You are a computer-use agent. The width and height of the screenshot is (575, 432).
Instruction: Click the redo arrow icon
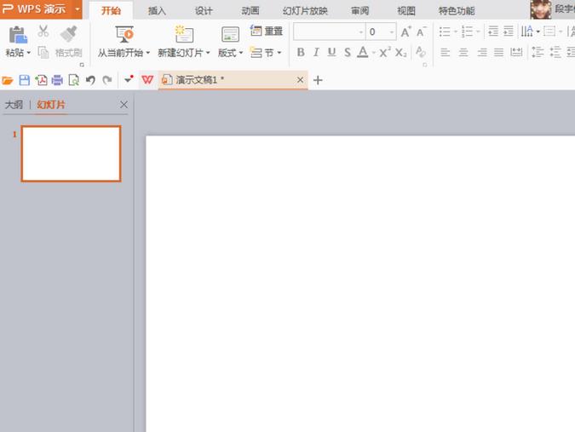coord(107,80)
